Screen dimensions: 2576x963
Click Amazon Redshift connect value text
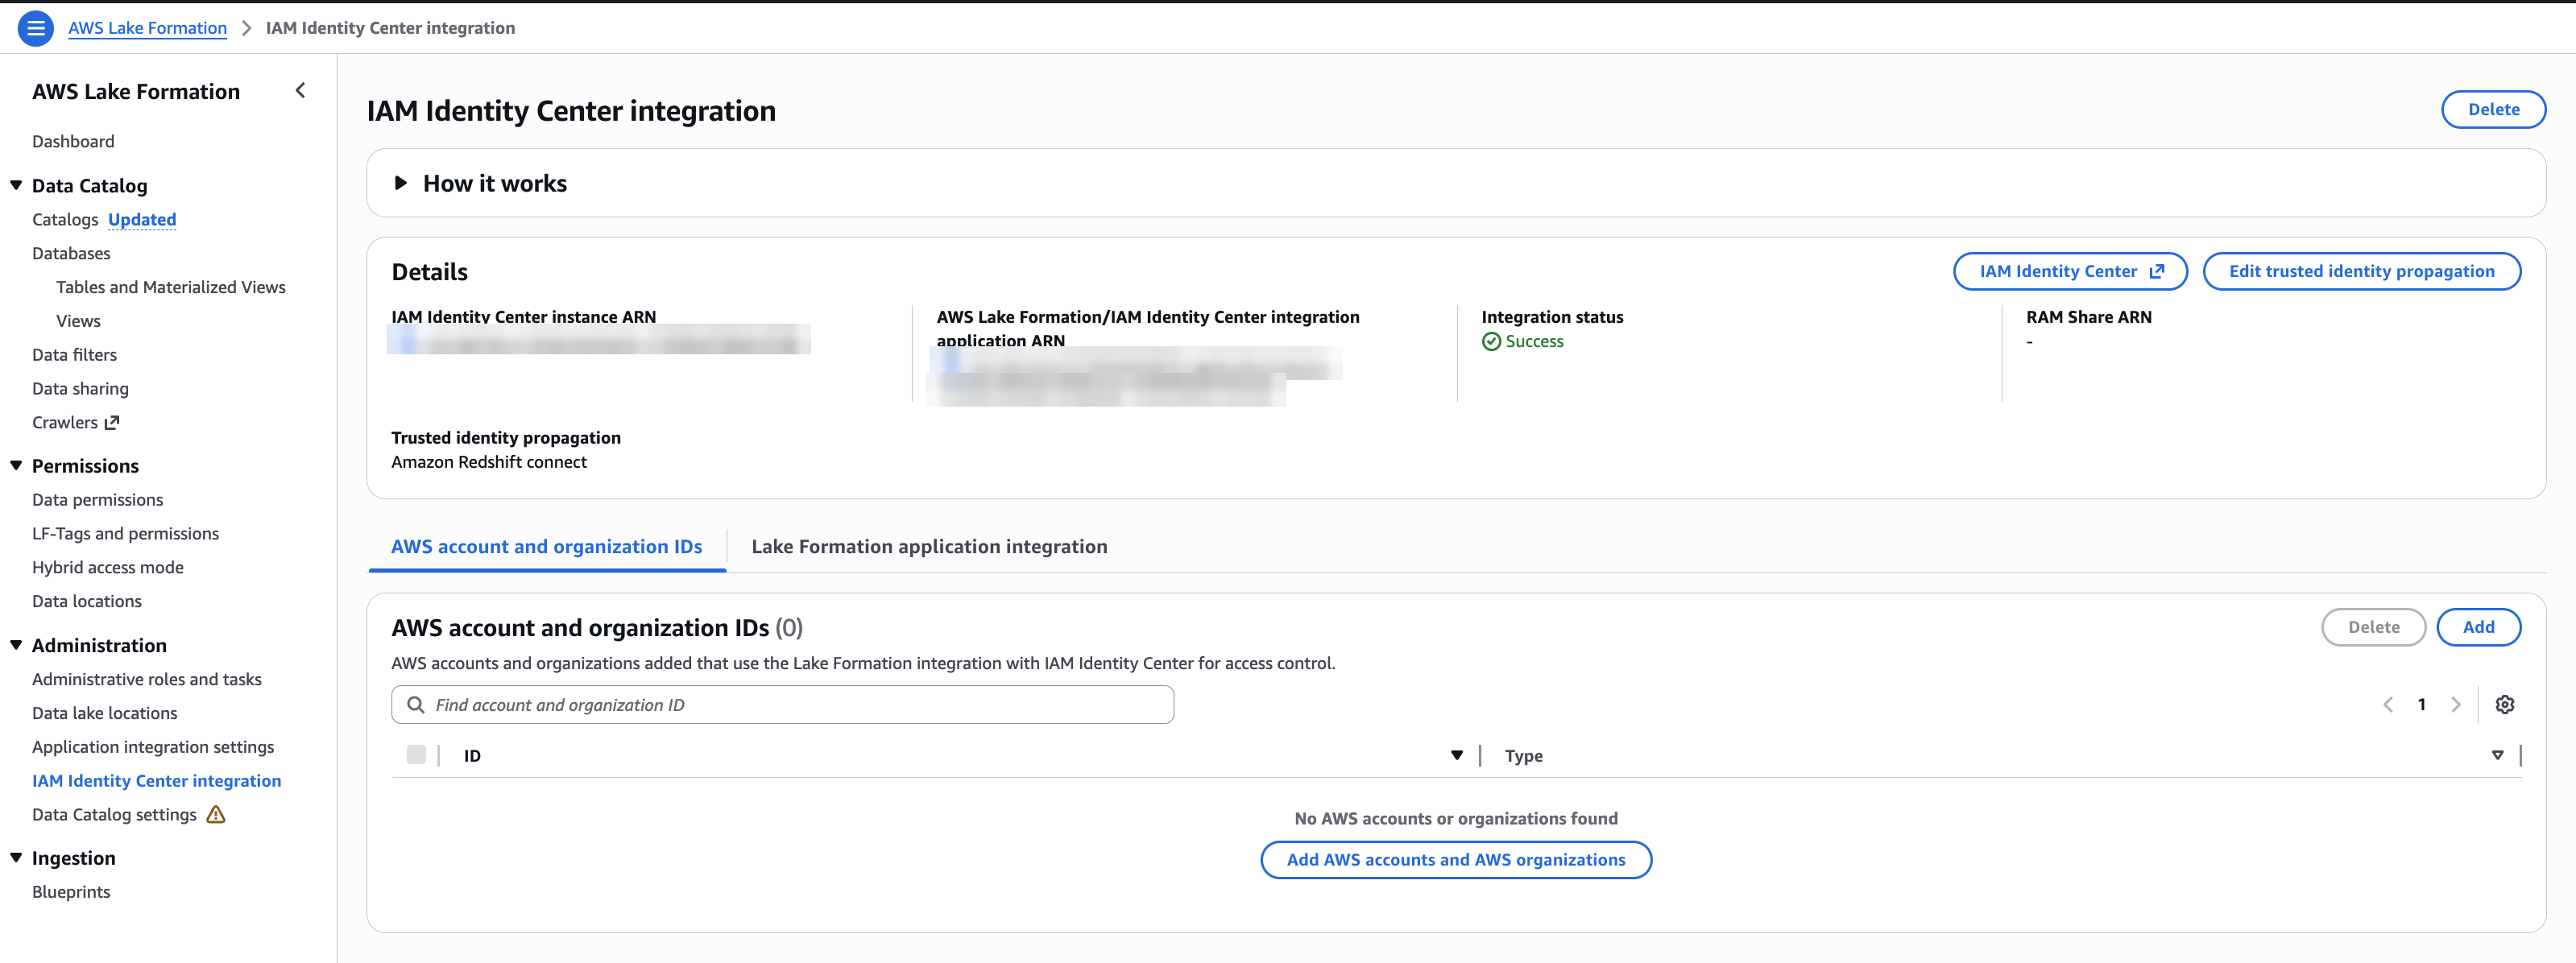pyautogui.click(x=489, y=463)
